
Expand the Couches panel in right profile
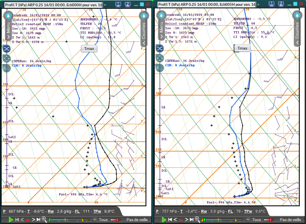pos(297,43)
